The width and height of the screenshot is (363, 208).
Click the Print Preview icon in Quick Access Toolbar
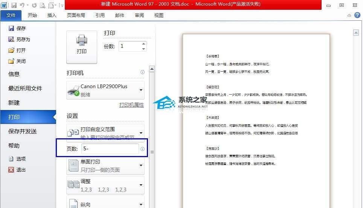point(43,5)
